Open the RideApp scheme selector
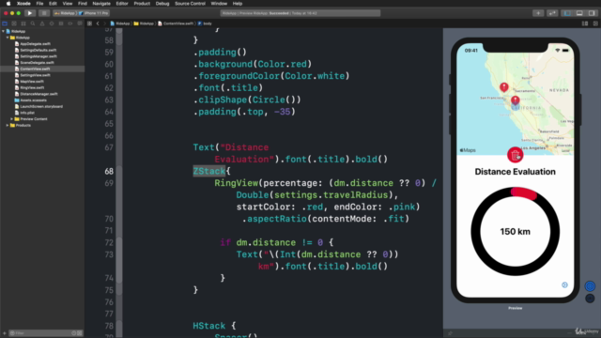 click(x=65, y=13)
